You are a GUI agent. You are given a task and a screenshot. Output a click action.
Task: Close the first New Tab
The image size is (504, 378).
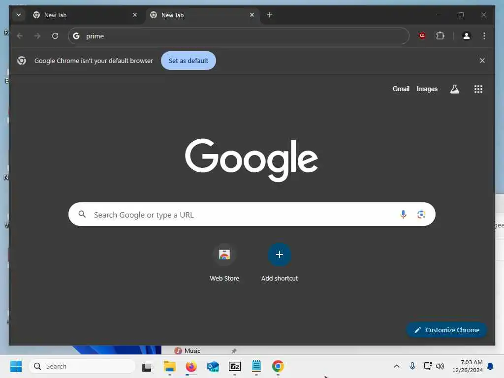pyautogui.click(x=135, y=15)
